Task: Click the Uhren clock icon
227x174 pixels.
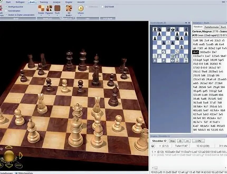Action: [x=81, y=8]
